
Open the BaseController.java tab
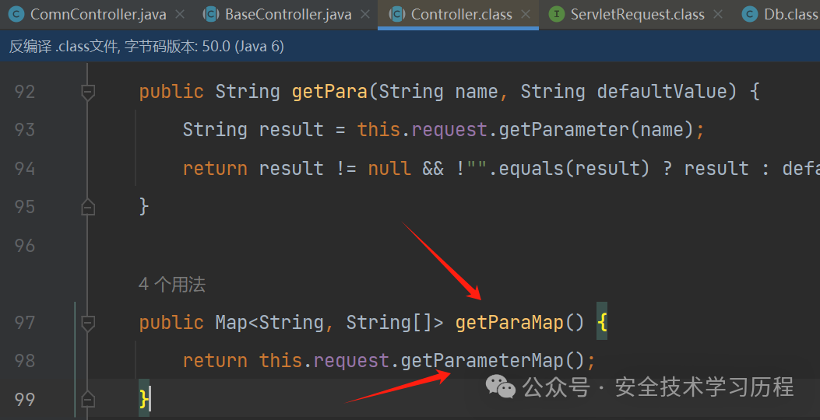[x=288, y=14]
